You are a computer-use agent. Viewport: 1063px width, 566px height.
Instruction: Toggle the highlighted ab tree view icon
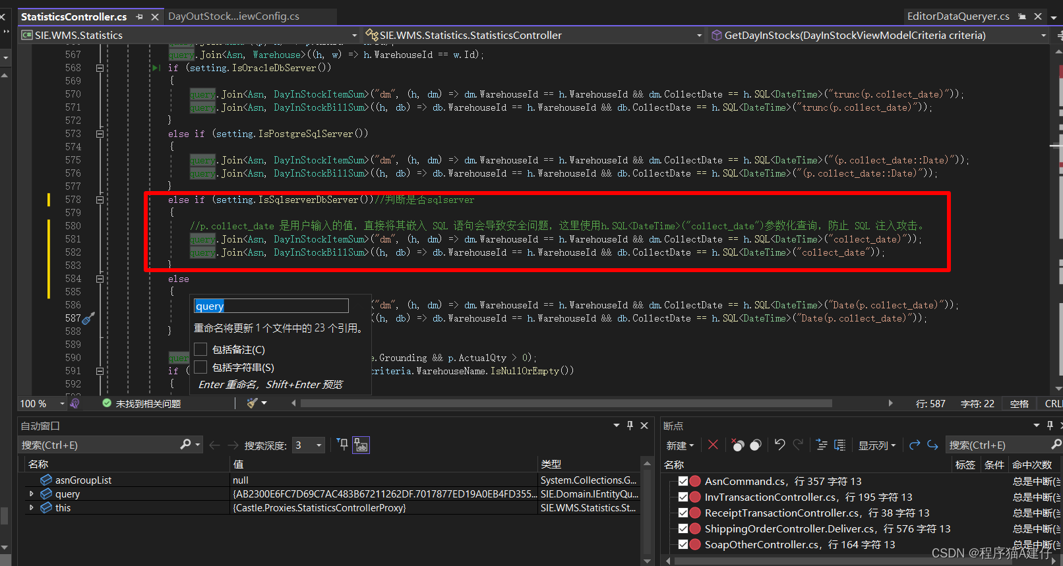pyautogui.click(x=361, y=445)
